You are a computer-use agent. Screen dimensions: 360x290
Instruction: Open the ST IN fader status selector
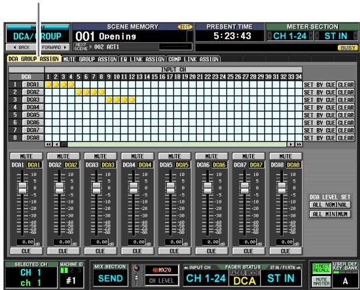[x=281, y=278]
